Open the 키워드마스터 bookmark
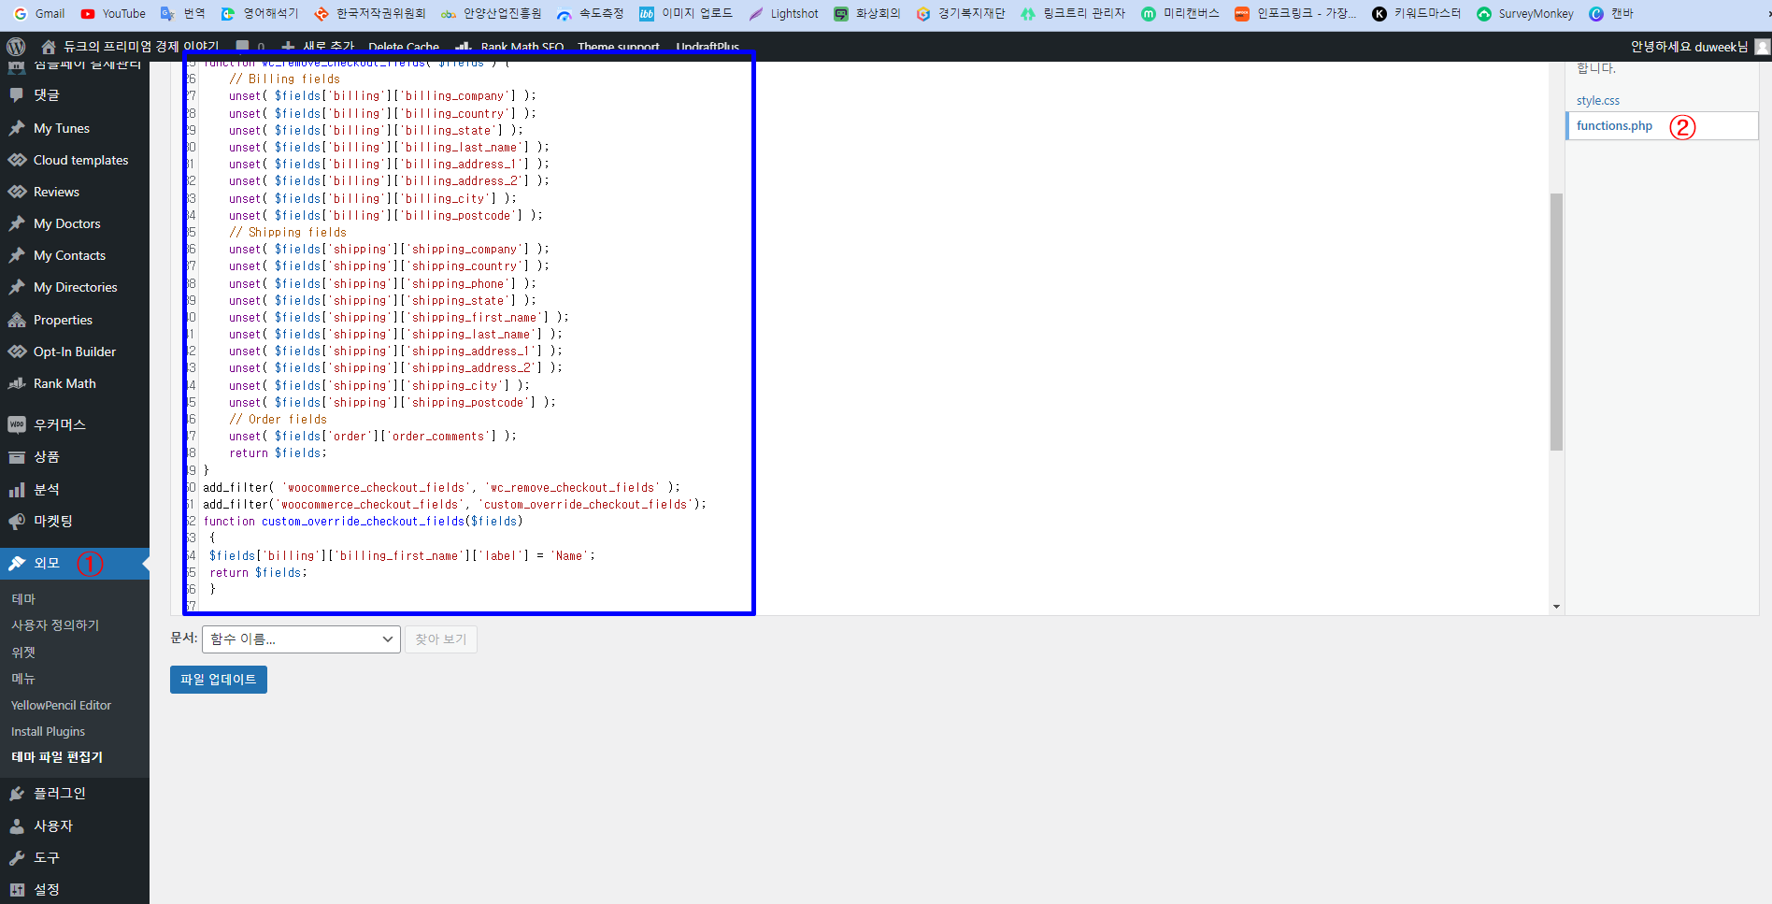 tap(1417, 13)
